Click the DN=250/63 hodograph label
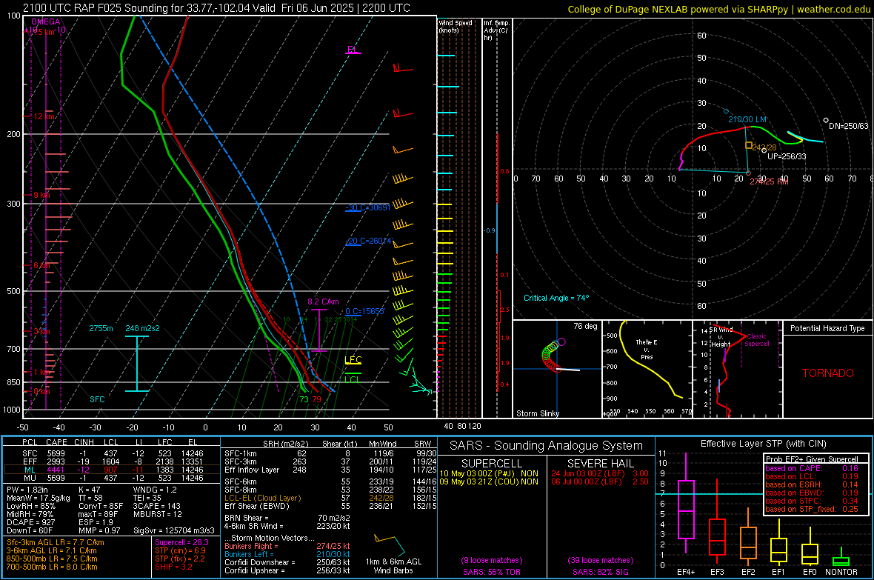Image resolution: width=874 pixels, height=580 pixels. coord(848,126)
